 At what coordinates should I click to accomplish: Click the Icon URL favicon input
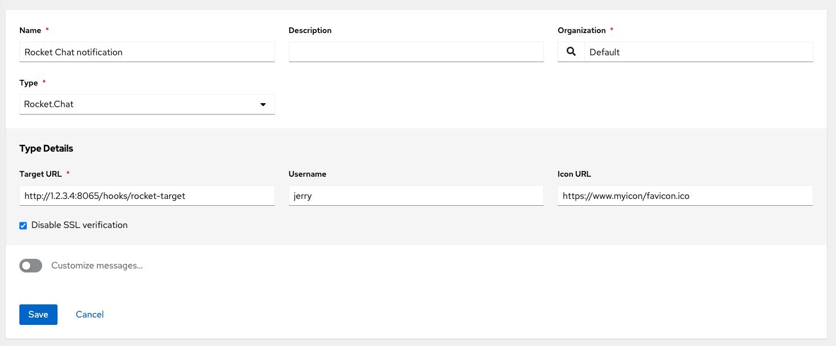coord(685,196)
